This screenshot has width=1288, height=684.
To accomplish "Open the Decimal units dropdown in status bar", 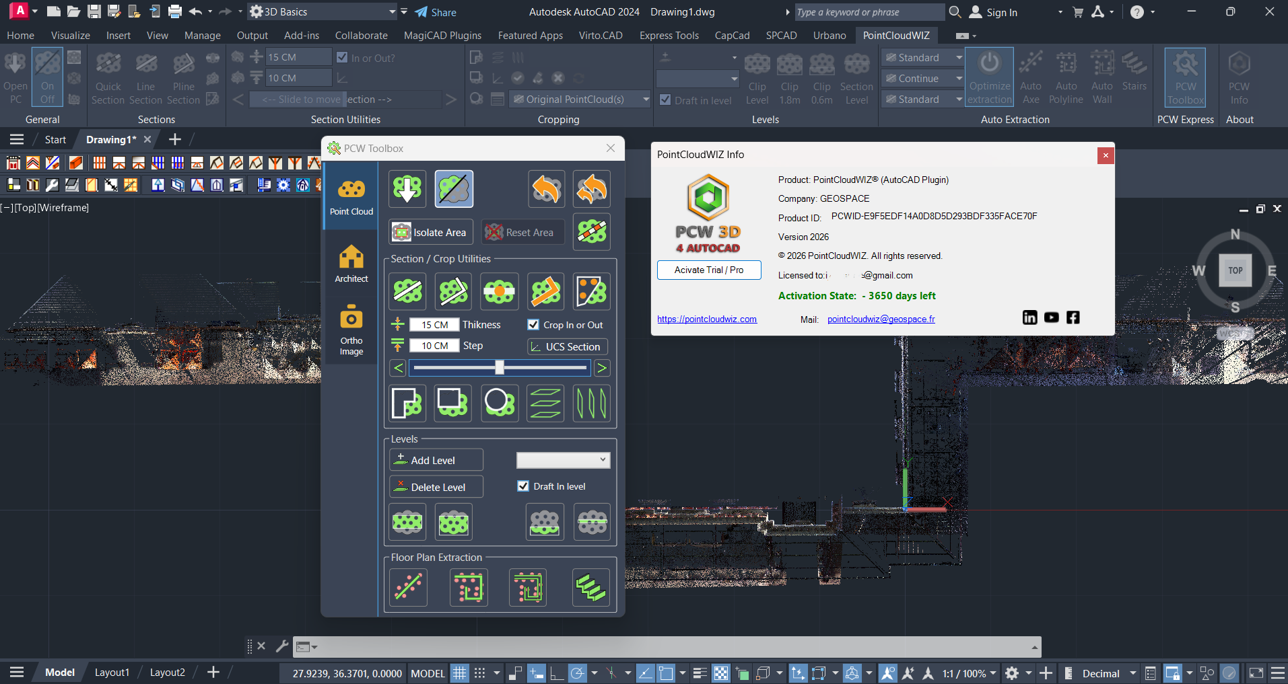I will (x=1109, y=673).
